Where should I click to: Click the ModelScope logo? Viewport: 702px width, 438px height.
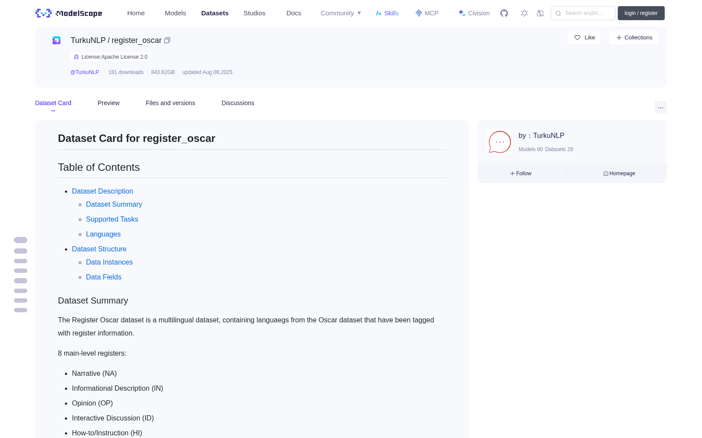tap(68, 13)
